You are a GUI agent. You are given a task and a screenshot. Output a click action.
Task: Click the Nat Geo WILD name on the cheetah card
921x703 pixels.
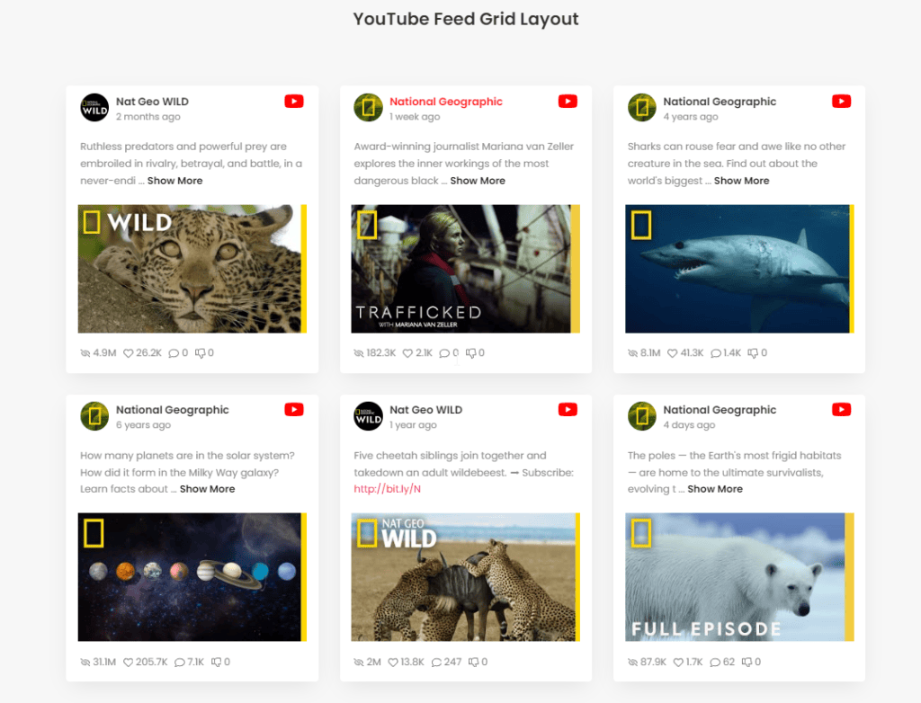tap(425, 409)
